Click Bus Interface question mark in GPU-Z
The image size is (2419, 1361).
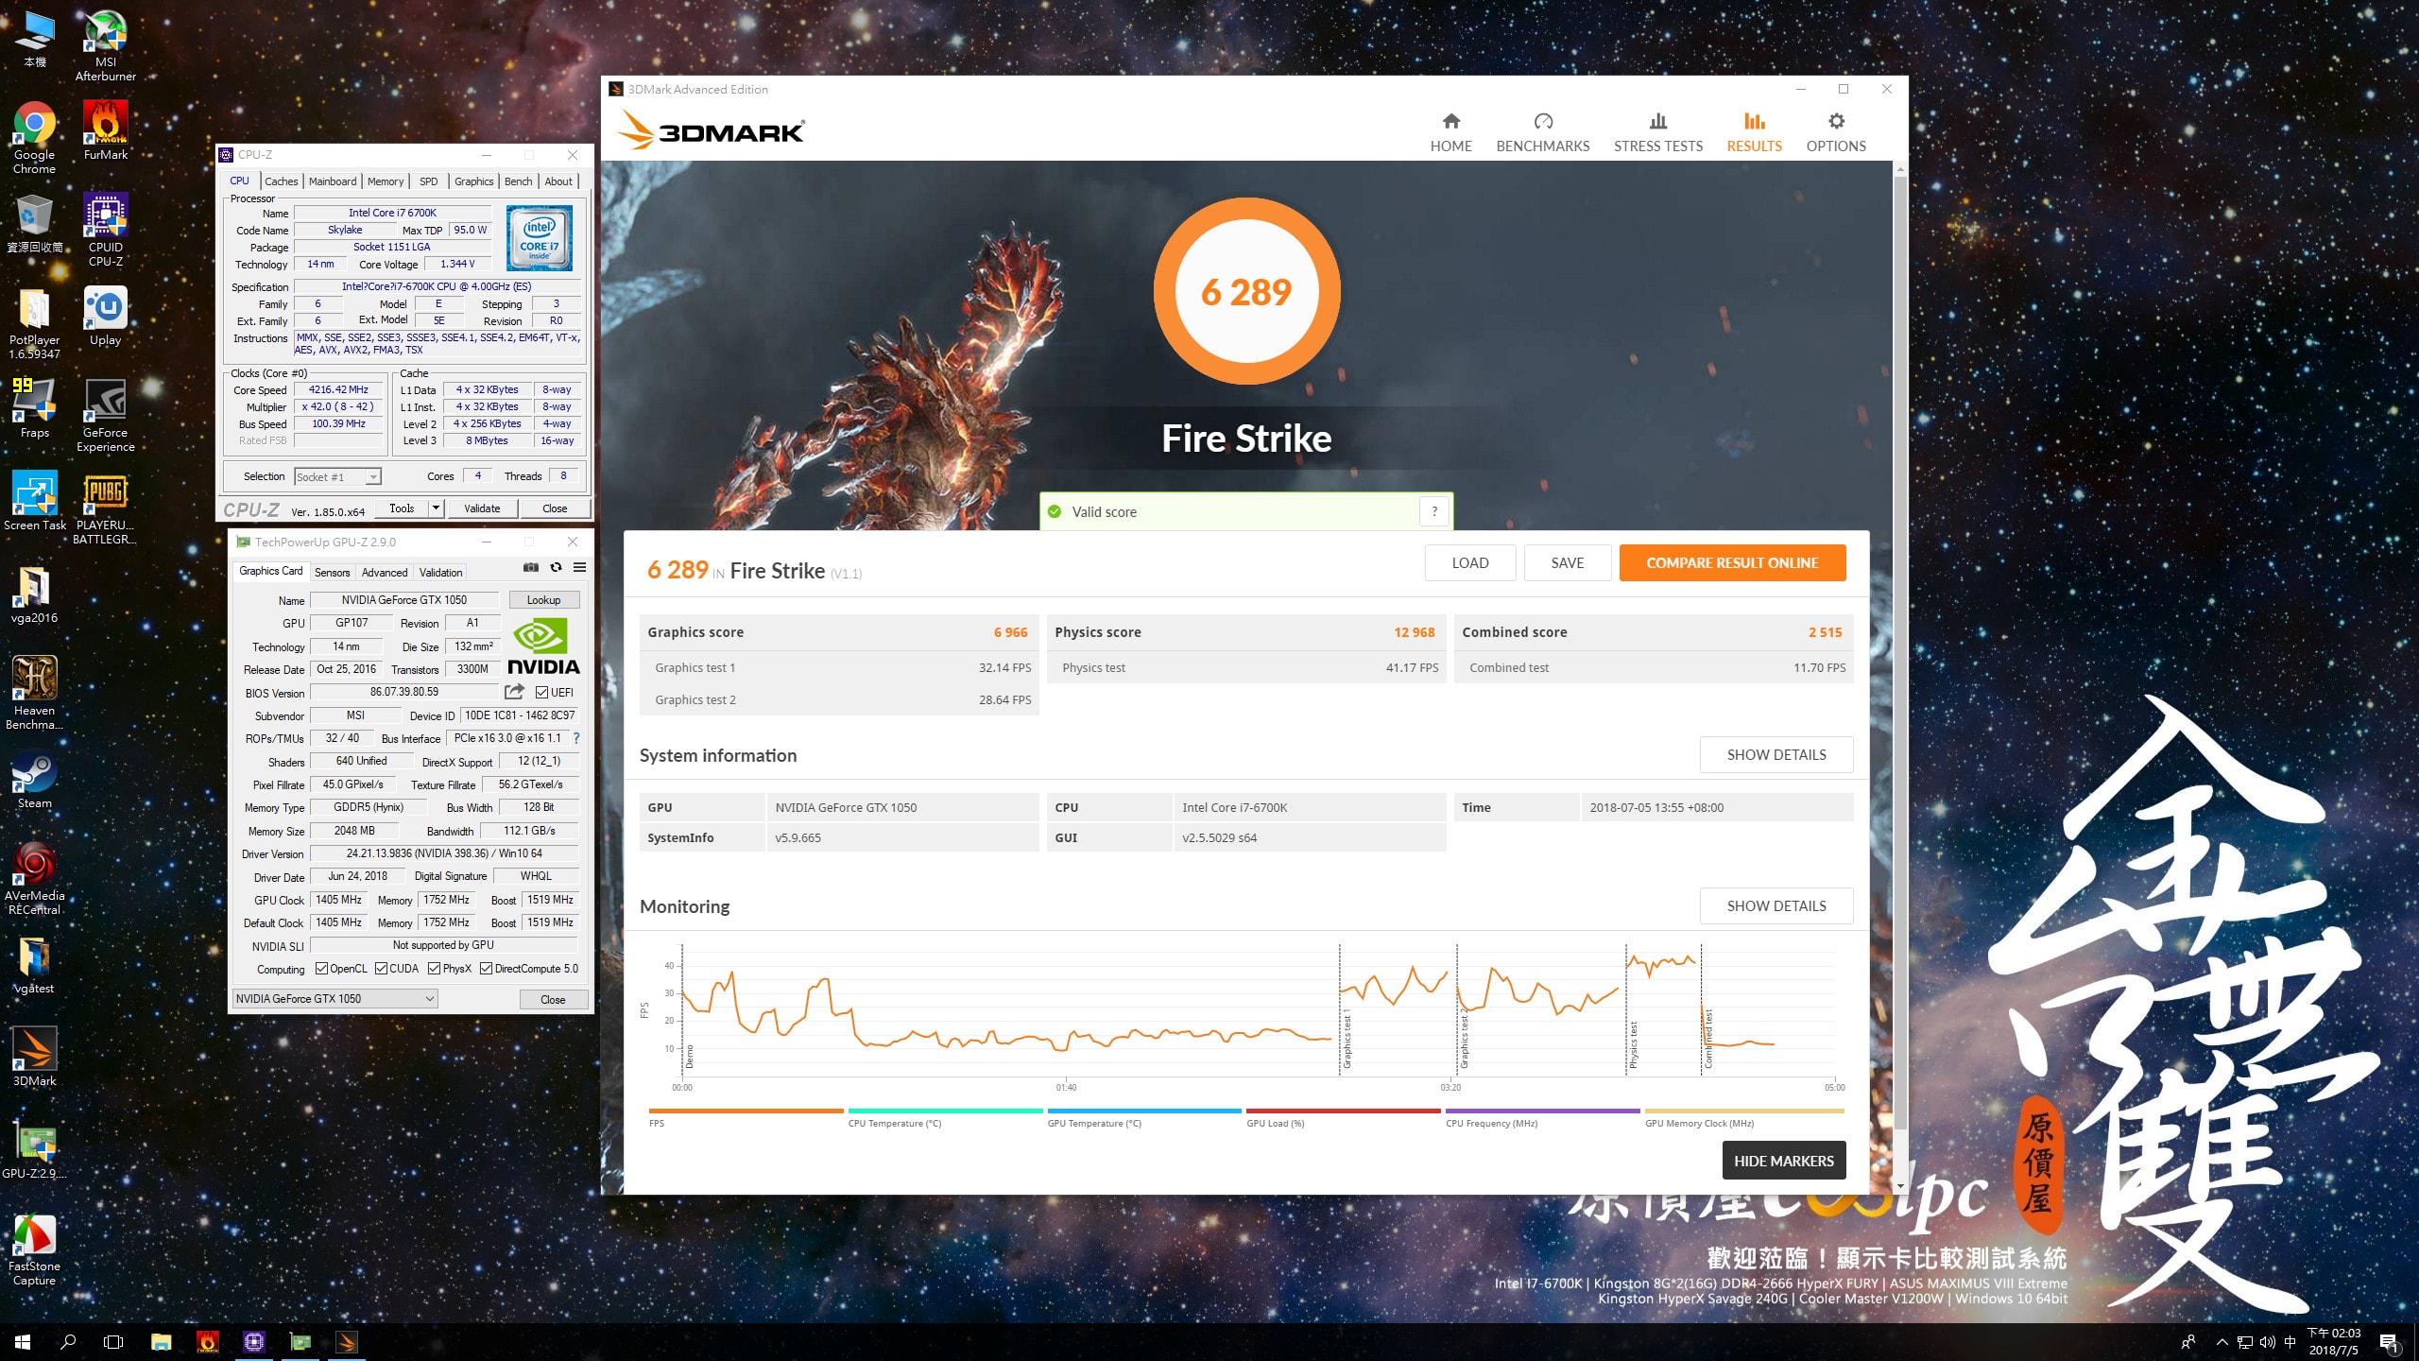point(575,738)
